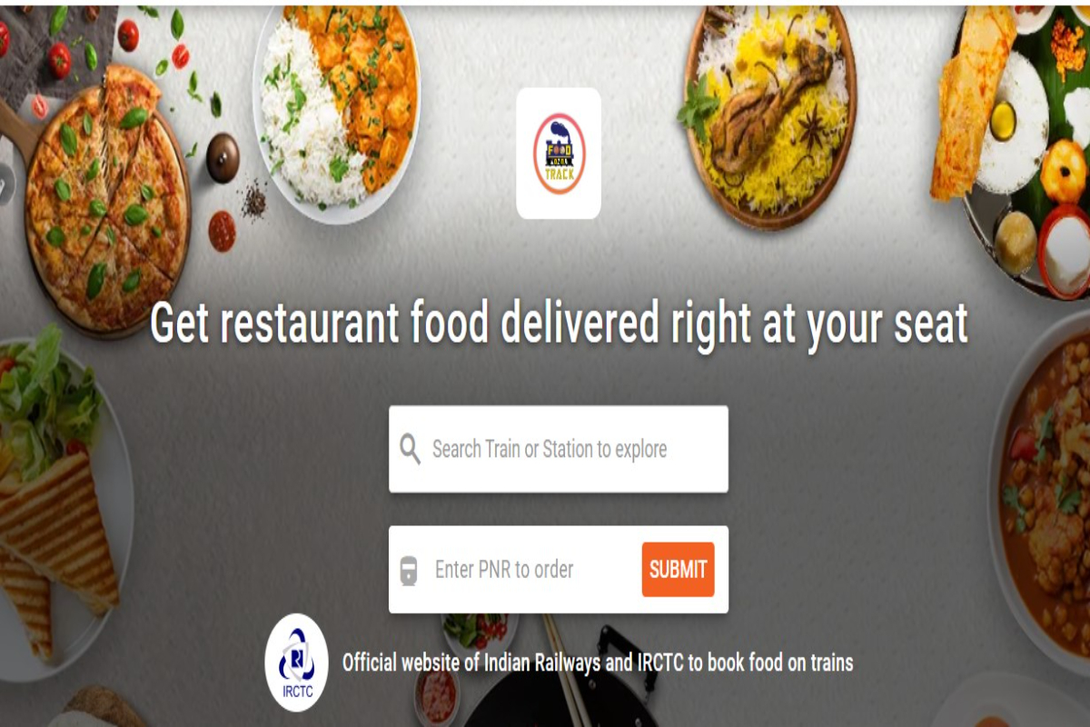Click the train icon beside PNR field
The width and height of the screenshot is (1090, 727).
[x=409, y=571]
